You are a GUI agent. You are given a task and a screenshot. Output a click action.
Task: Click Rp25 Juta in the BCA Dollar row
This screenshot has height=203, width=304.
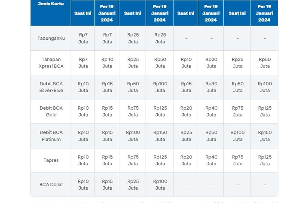[133, 184]
